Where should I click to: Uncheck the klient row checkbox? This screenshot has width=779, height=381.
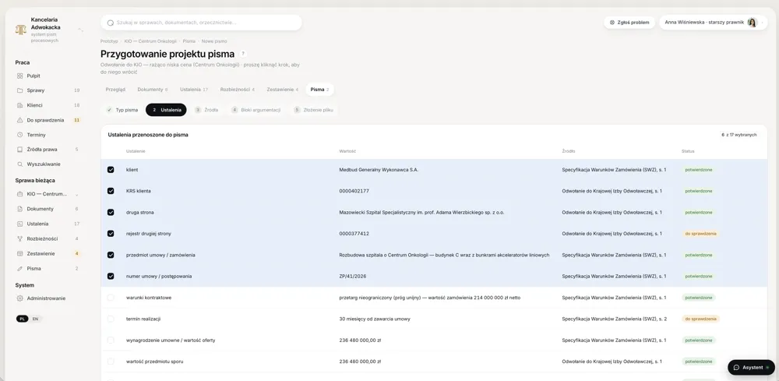pyautogui.click(x=111, y=170)
